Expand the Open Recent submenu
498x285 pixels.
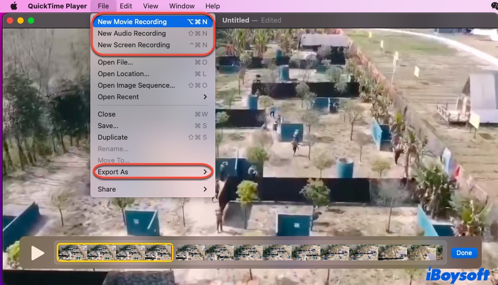(x=152, y=97)
